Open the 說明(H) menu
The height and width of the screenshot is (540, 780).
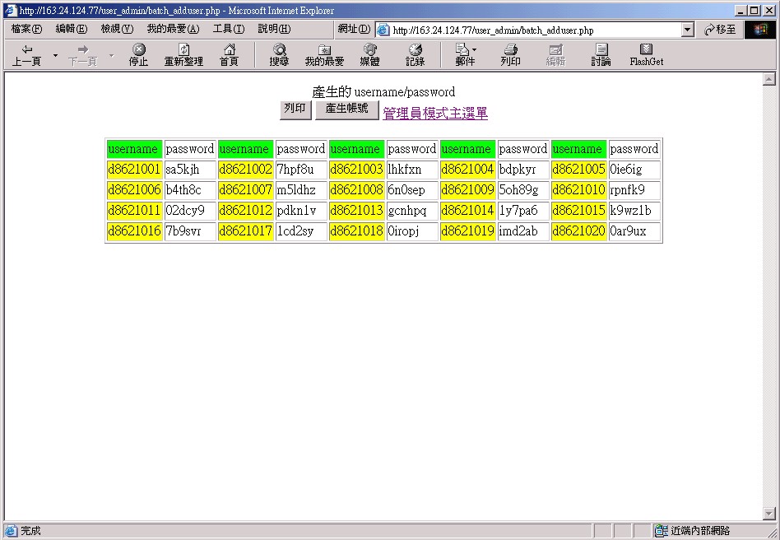click(274, 29)
